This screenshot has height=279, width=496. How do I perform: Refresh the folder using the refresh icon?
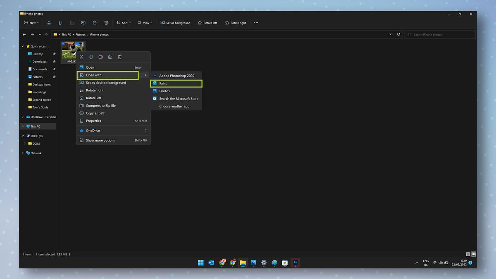[x=398, y=34]
